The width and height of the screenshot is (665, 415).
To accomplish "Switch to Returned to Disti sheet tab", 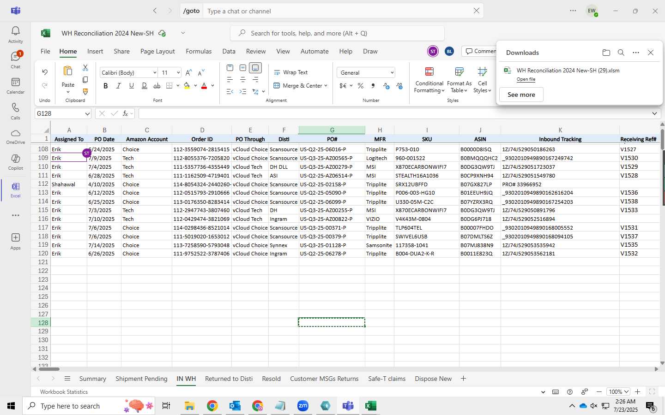I will (229, 379).
